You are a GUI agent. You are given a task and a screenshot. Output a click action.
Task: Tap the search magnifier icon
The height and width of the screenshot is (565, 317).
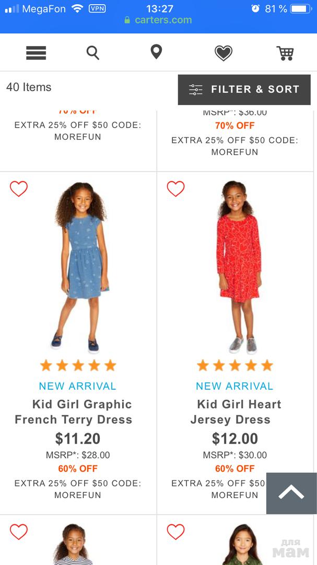tap(93, 53)
